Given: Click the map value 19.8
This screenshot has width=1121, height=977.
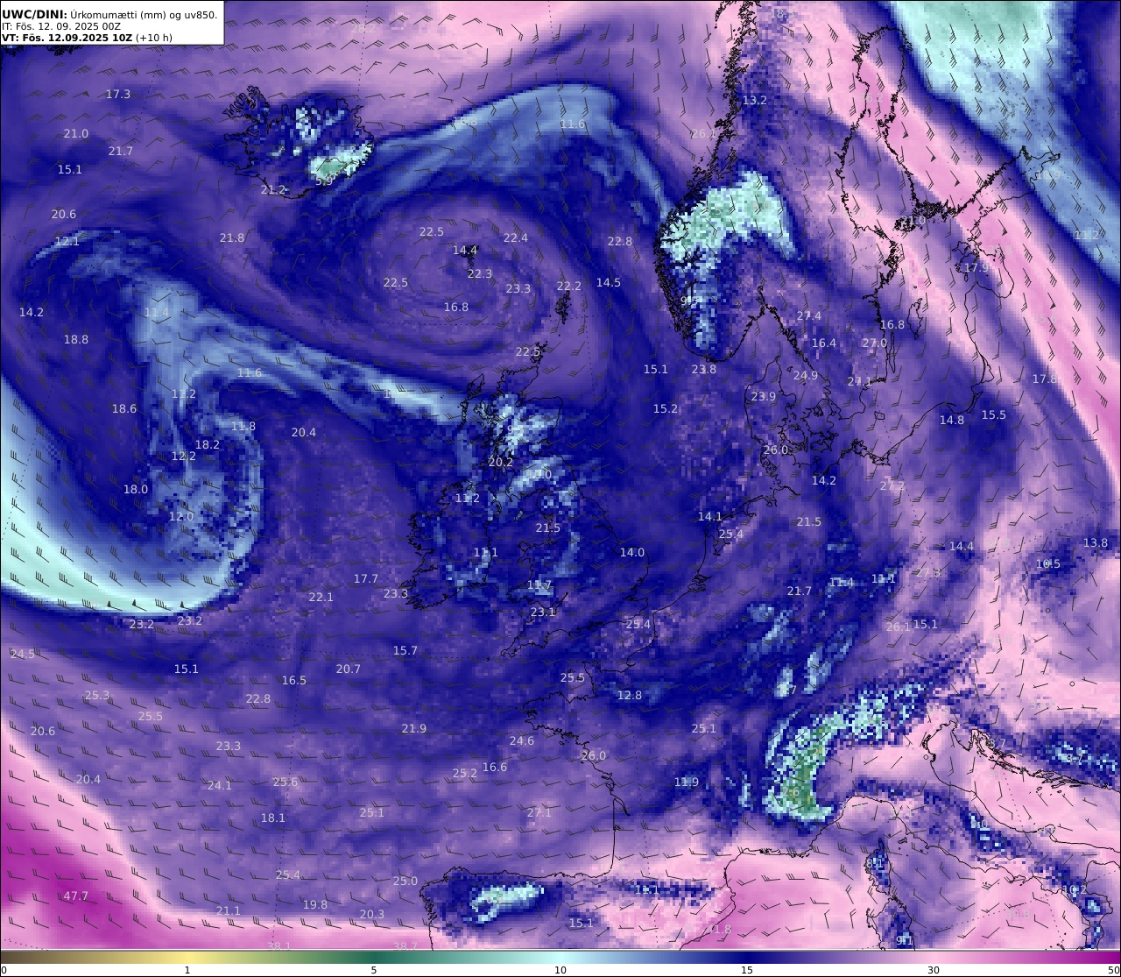Looking at the screenshot, I should pos(315,904).
